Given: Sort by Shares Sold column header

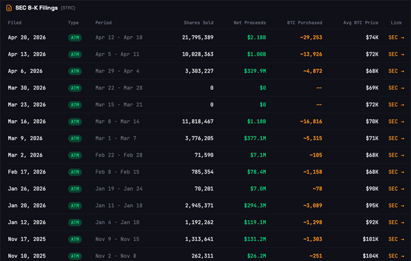Looking at the screenshot, I should coord(199,23).
